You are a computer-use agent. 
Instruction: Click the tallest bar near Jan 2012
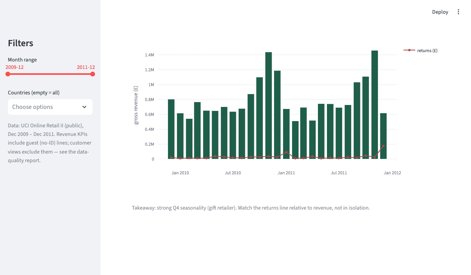374,105
